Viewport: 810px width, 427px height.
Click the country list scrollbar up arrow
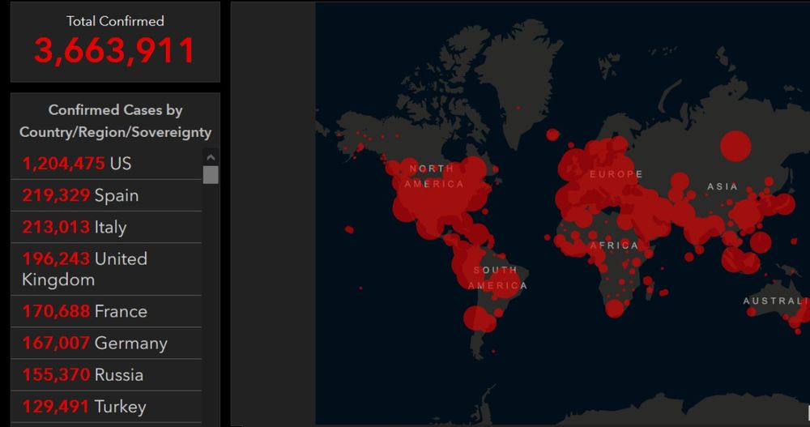(x=211, y=157)
